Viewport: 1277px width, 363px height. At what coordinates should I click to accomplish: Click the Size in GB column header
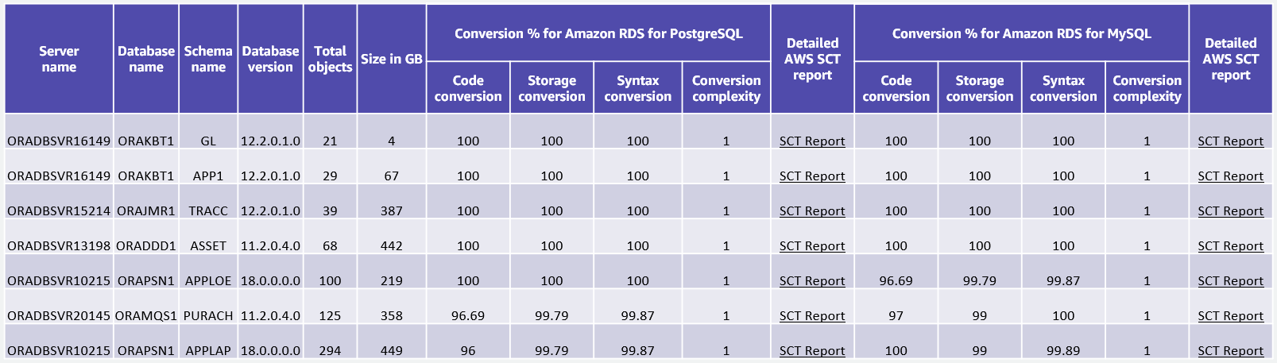click(391, 59)
